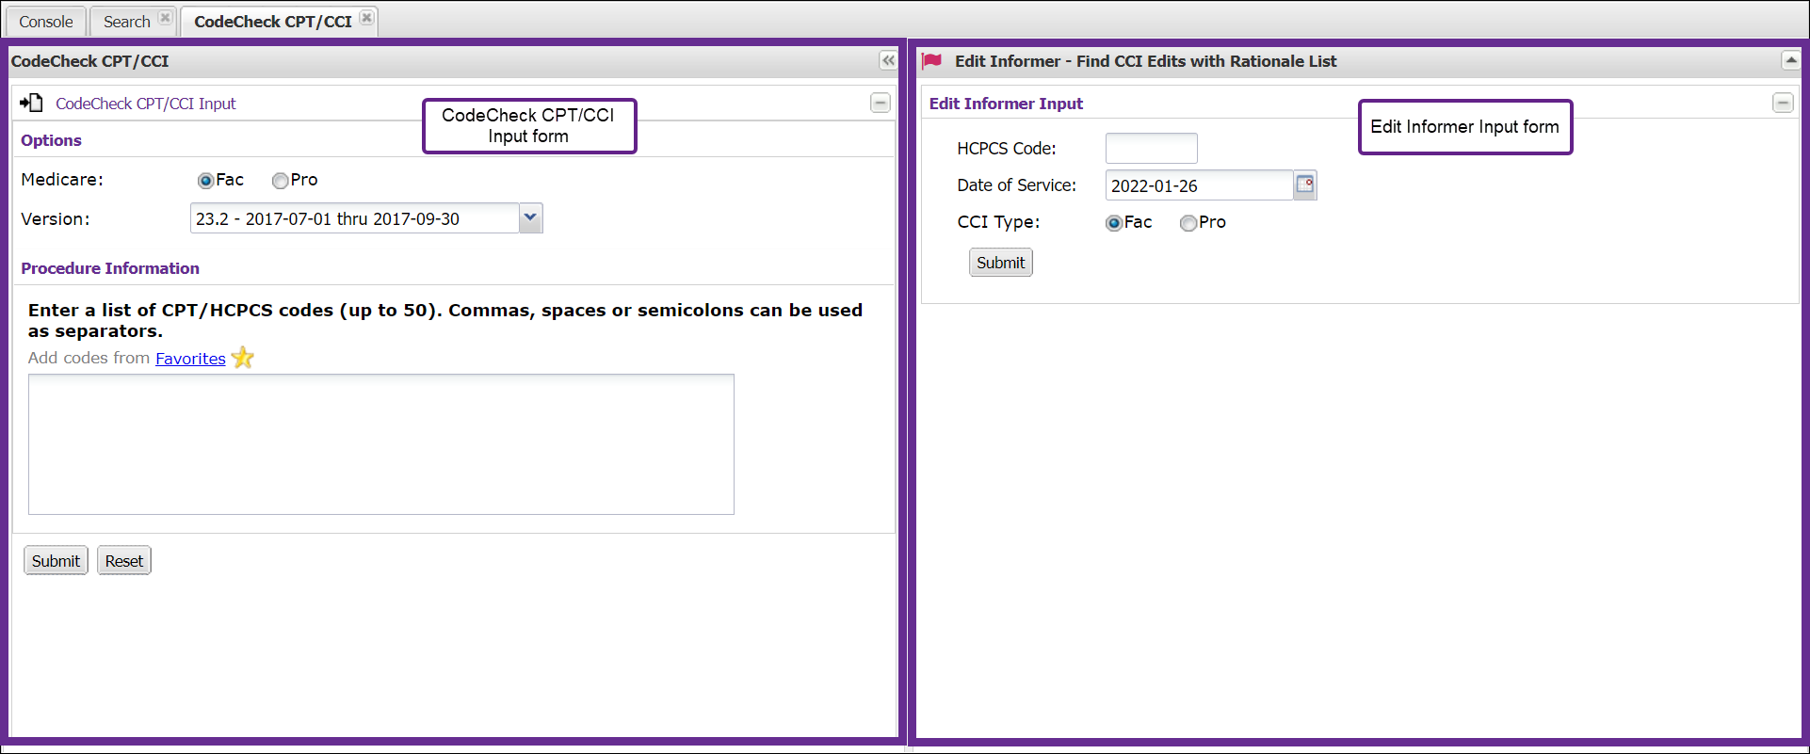Viewport: 1810px width, 754px height.
Task: Select Pro for Medicare option
Action: [x=280, y=181]
